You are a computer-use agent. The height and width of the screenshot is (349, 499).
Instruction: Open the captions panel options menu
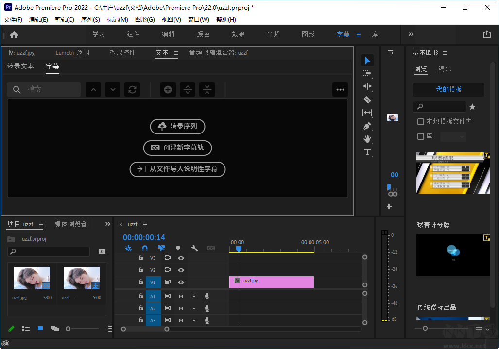click(340, 89)
